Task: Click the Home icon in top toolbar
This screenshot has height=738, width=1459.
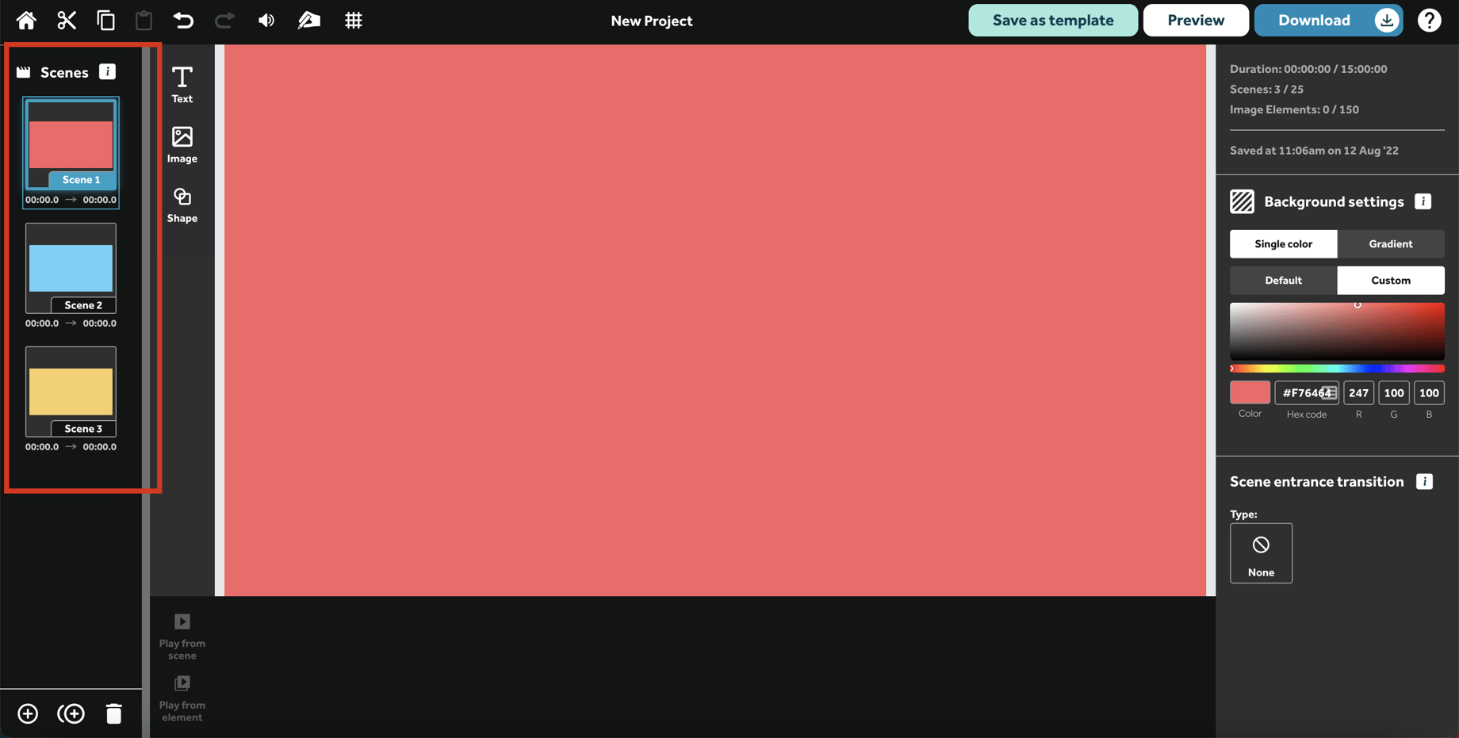Action: click(26, 21)
